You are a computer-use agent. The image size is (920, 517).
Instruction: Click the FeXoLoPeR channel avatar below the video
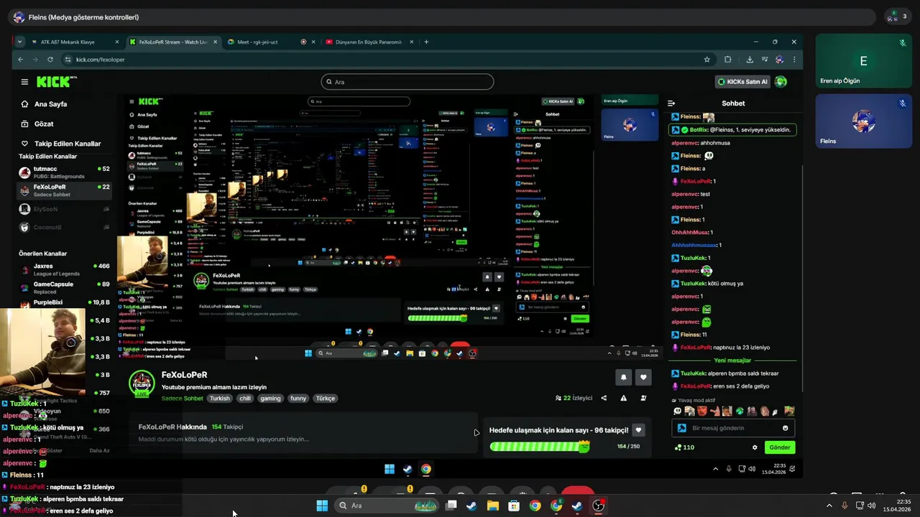(x=142, y=384)
